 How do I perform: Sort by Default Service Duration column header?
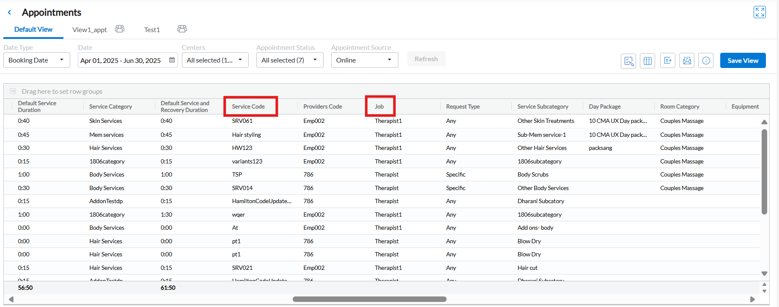coord(37,106)
